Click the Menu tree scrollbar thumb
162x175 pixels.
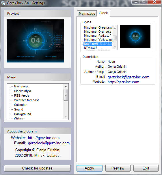(x=66, y=95)
